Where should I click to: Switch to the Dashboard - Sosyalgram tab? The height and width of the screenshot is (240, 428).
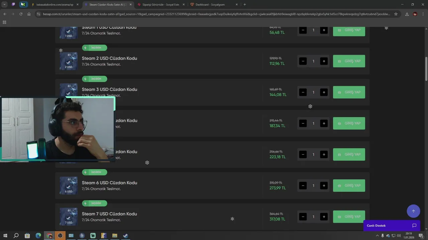coord(213,5)
